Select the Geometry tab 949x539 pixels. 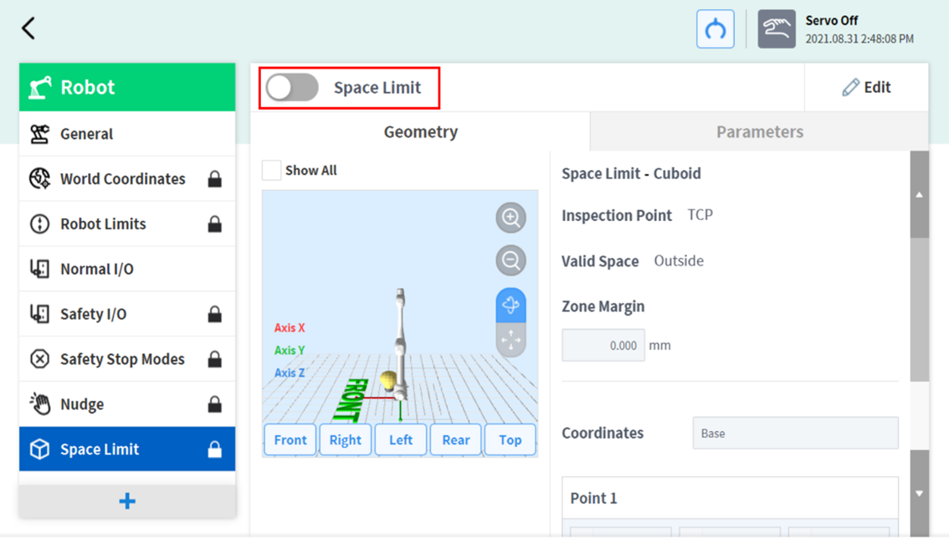(x=420, y=132)
